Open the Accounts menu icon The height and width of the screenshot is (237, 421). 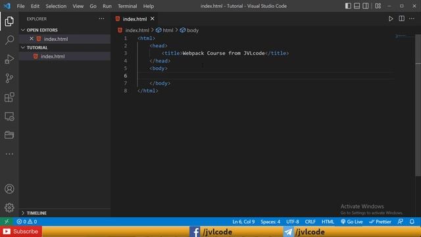(x=9, y=189)
